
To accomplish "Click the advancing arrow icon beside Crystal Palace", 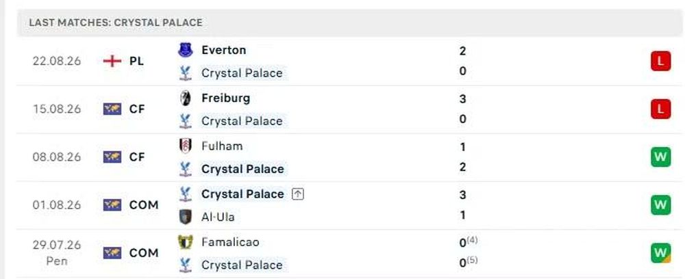I will click(x=297, y=194).
